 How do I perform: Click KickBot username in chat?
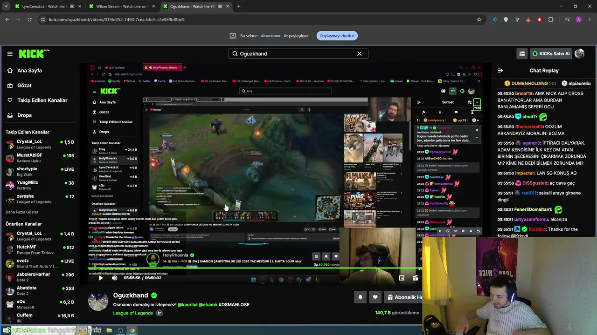point(537,229)
